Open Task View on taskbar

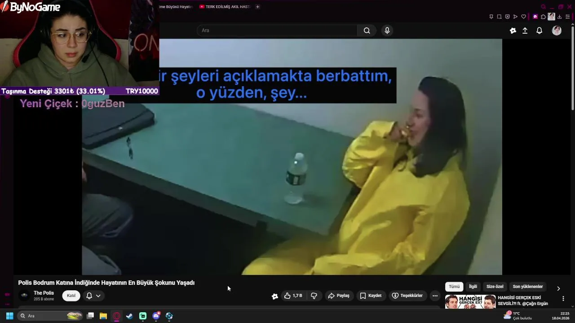click(90, 316)
